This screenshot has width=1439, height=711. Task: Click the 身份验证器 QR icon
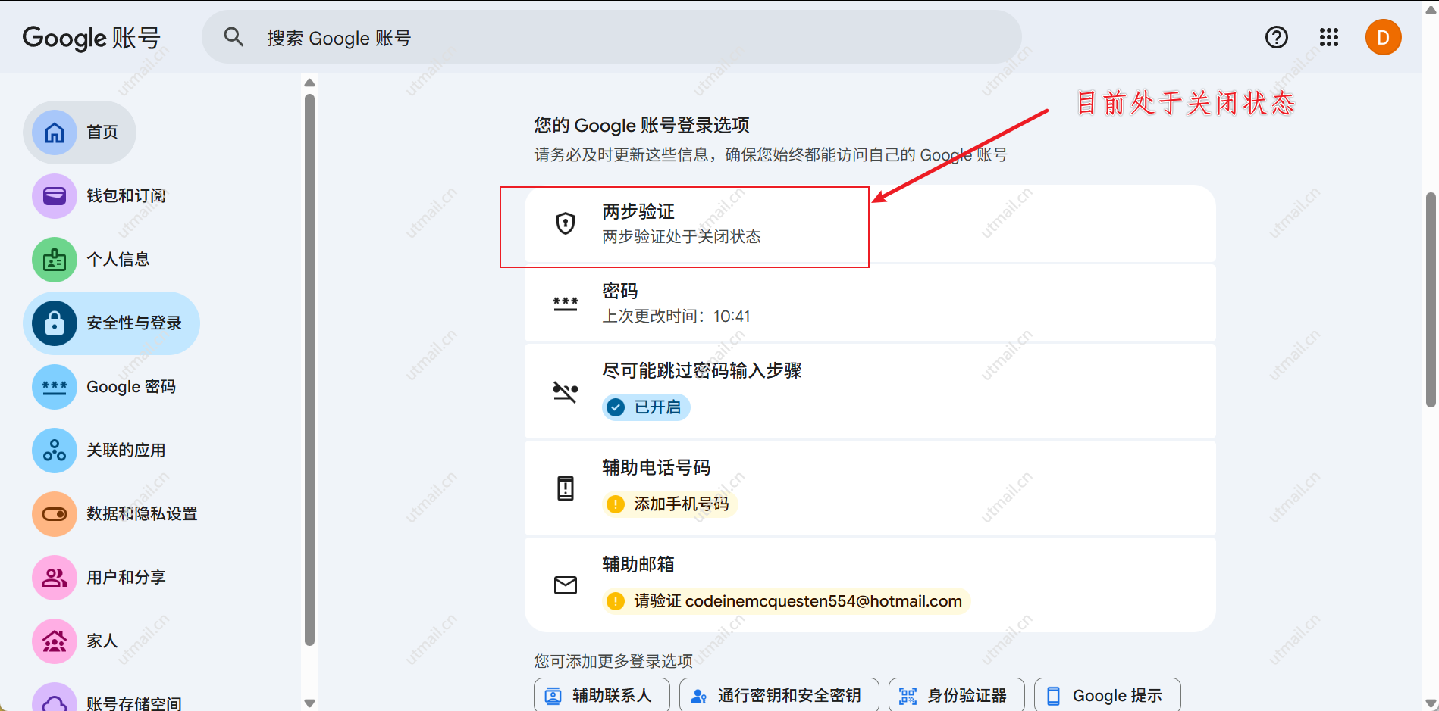[x=908, y=696]
